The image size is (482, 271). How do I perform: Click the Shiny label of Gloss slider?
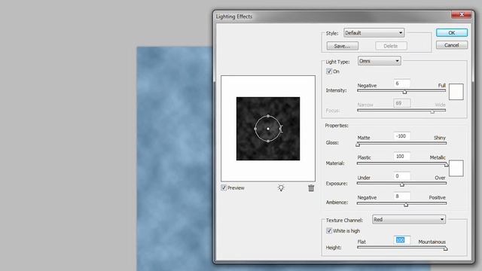point(440,138)
